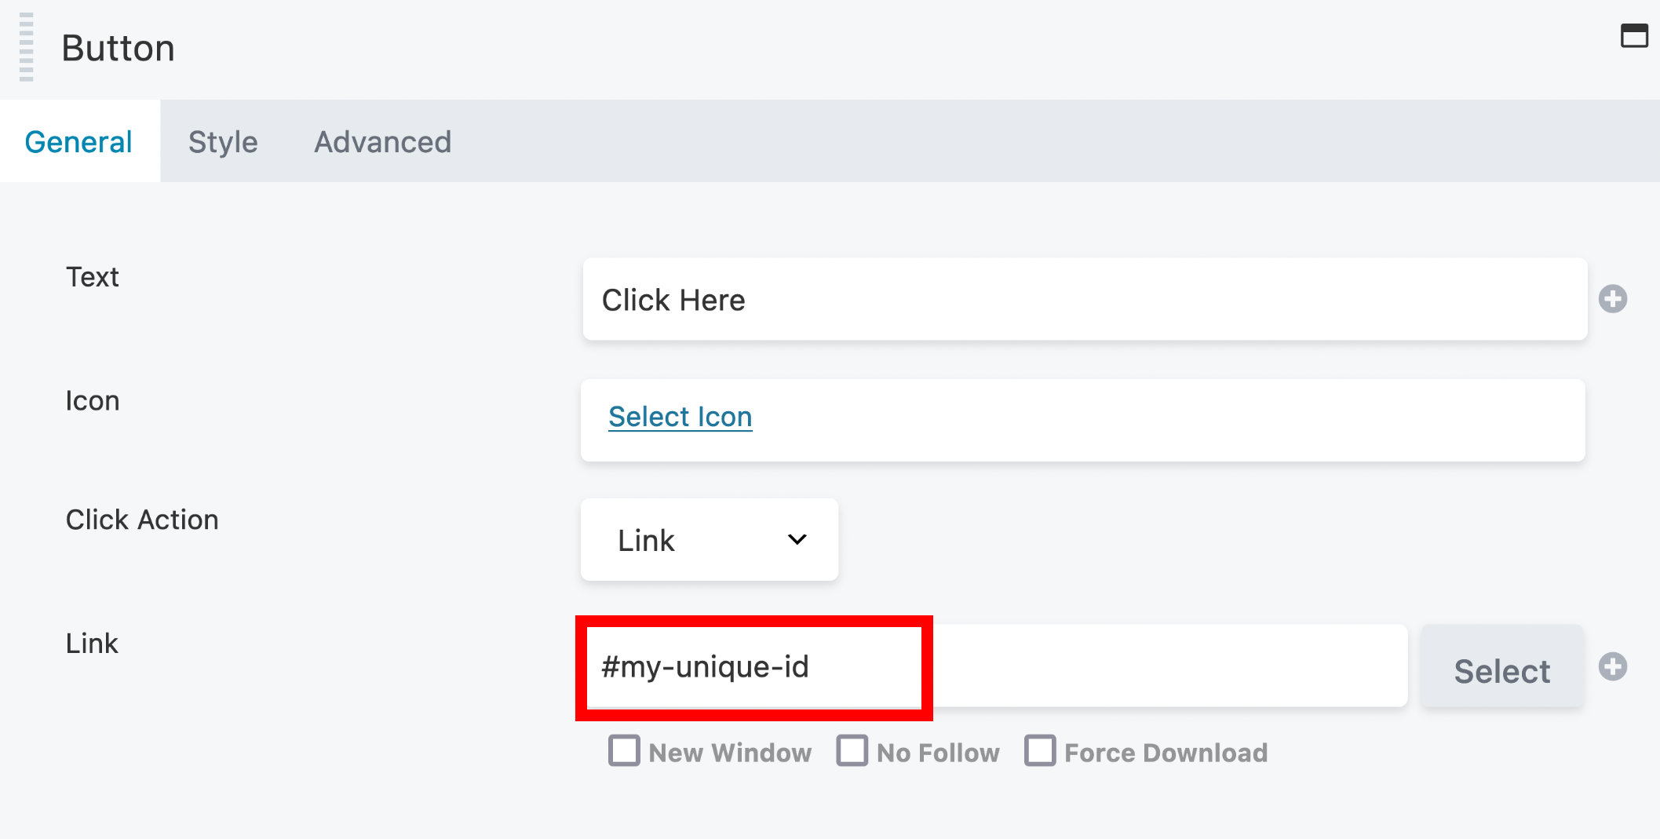Open the Click Action dropdown
Image resolution: width=1660 pixels, height=839 pixels.
[x=709, y=540]
